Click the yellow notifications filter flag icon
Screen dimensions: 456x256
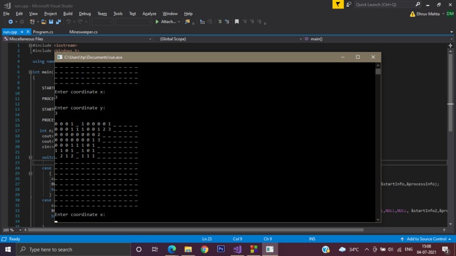click(x=338, y=5)
